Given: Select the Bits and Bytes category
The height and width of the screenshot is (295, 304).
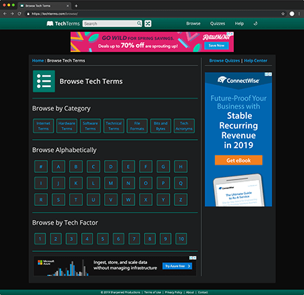Looking at the screenshot, I should (161, 126).
